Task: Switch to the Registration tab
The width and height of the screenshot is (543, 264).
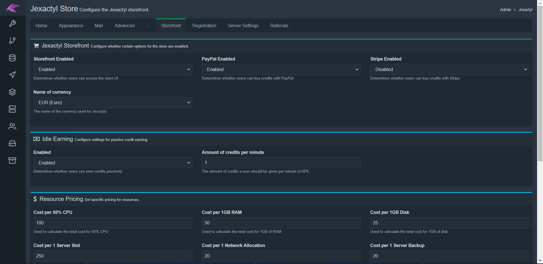Action: (x=204, y=25)
